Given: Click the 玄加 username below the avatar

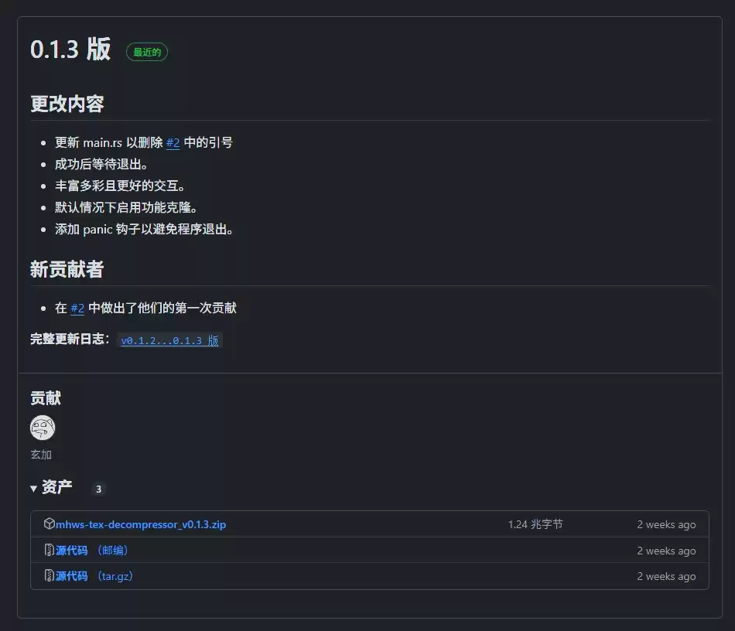Looking at the screenshot, I should pyautogui.click(x=40, y=455).
